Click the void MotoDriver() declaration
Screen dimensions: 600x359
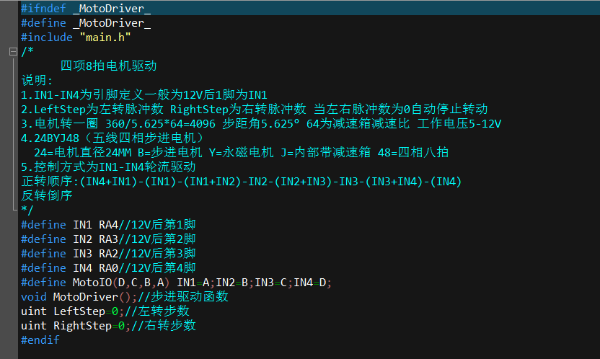point(94,296)
